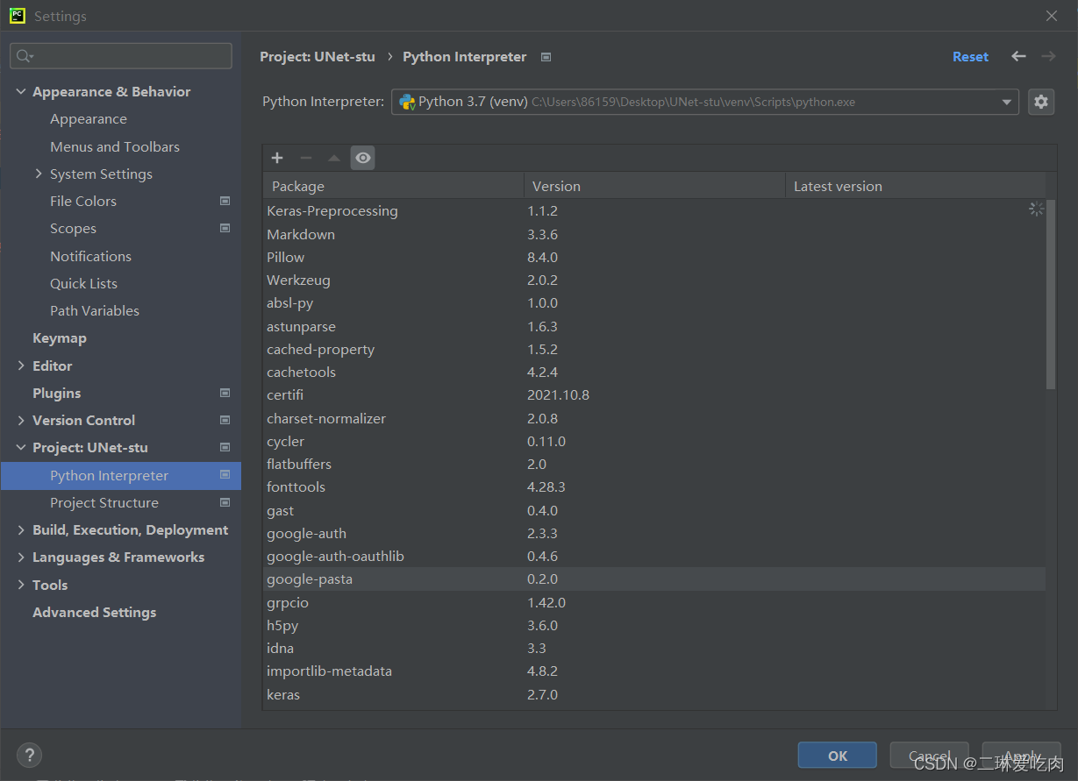Expand the Version Control section

[21, 420]
